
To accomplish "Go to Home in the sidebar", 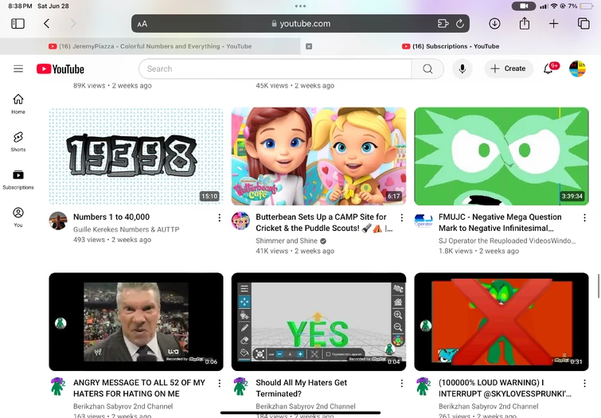I will point(18,104).
